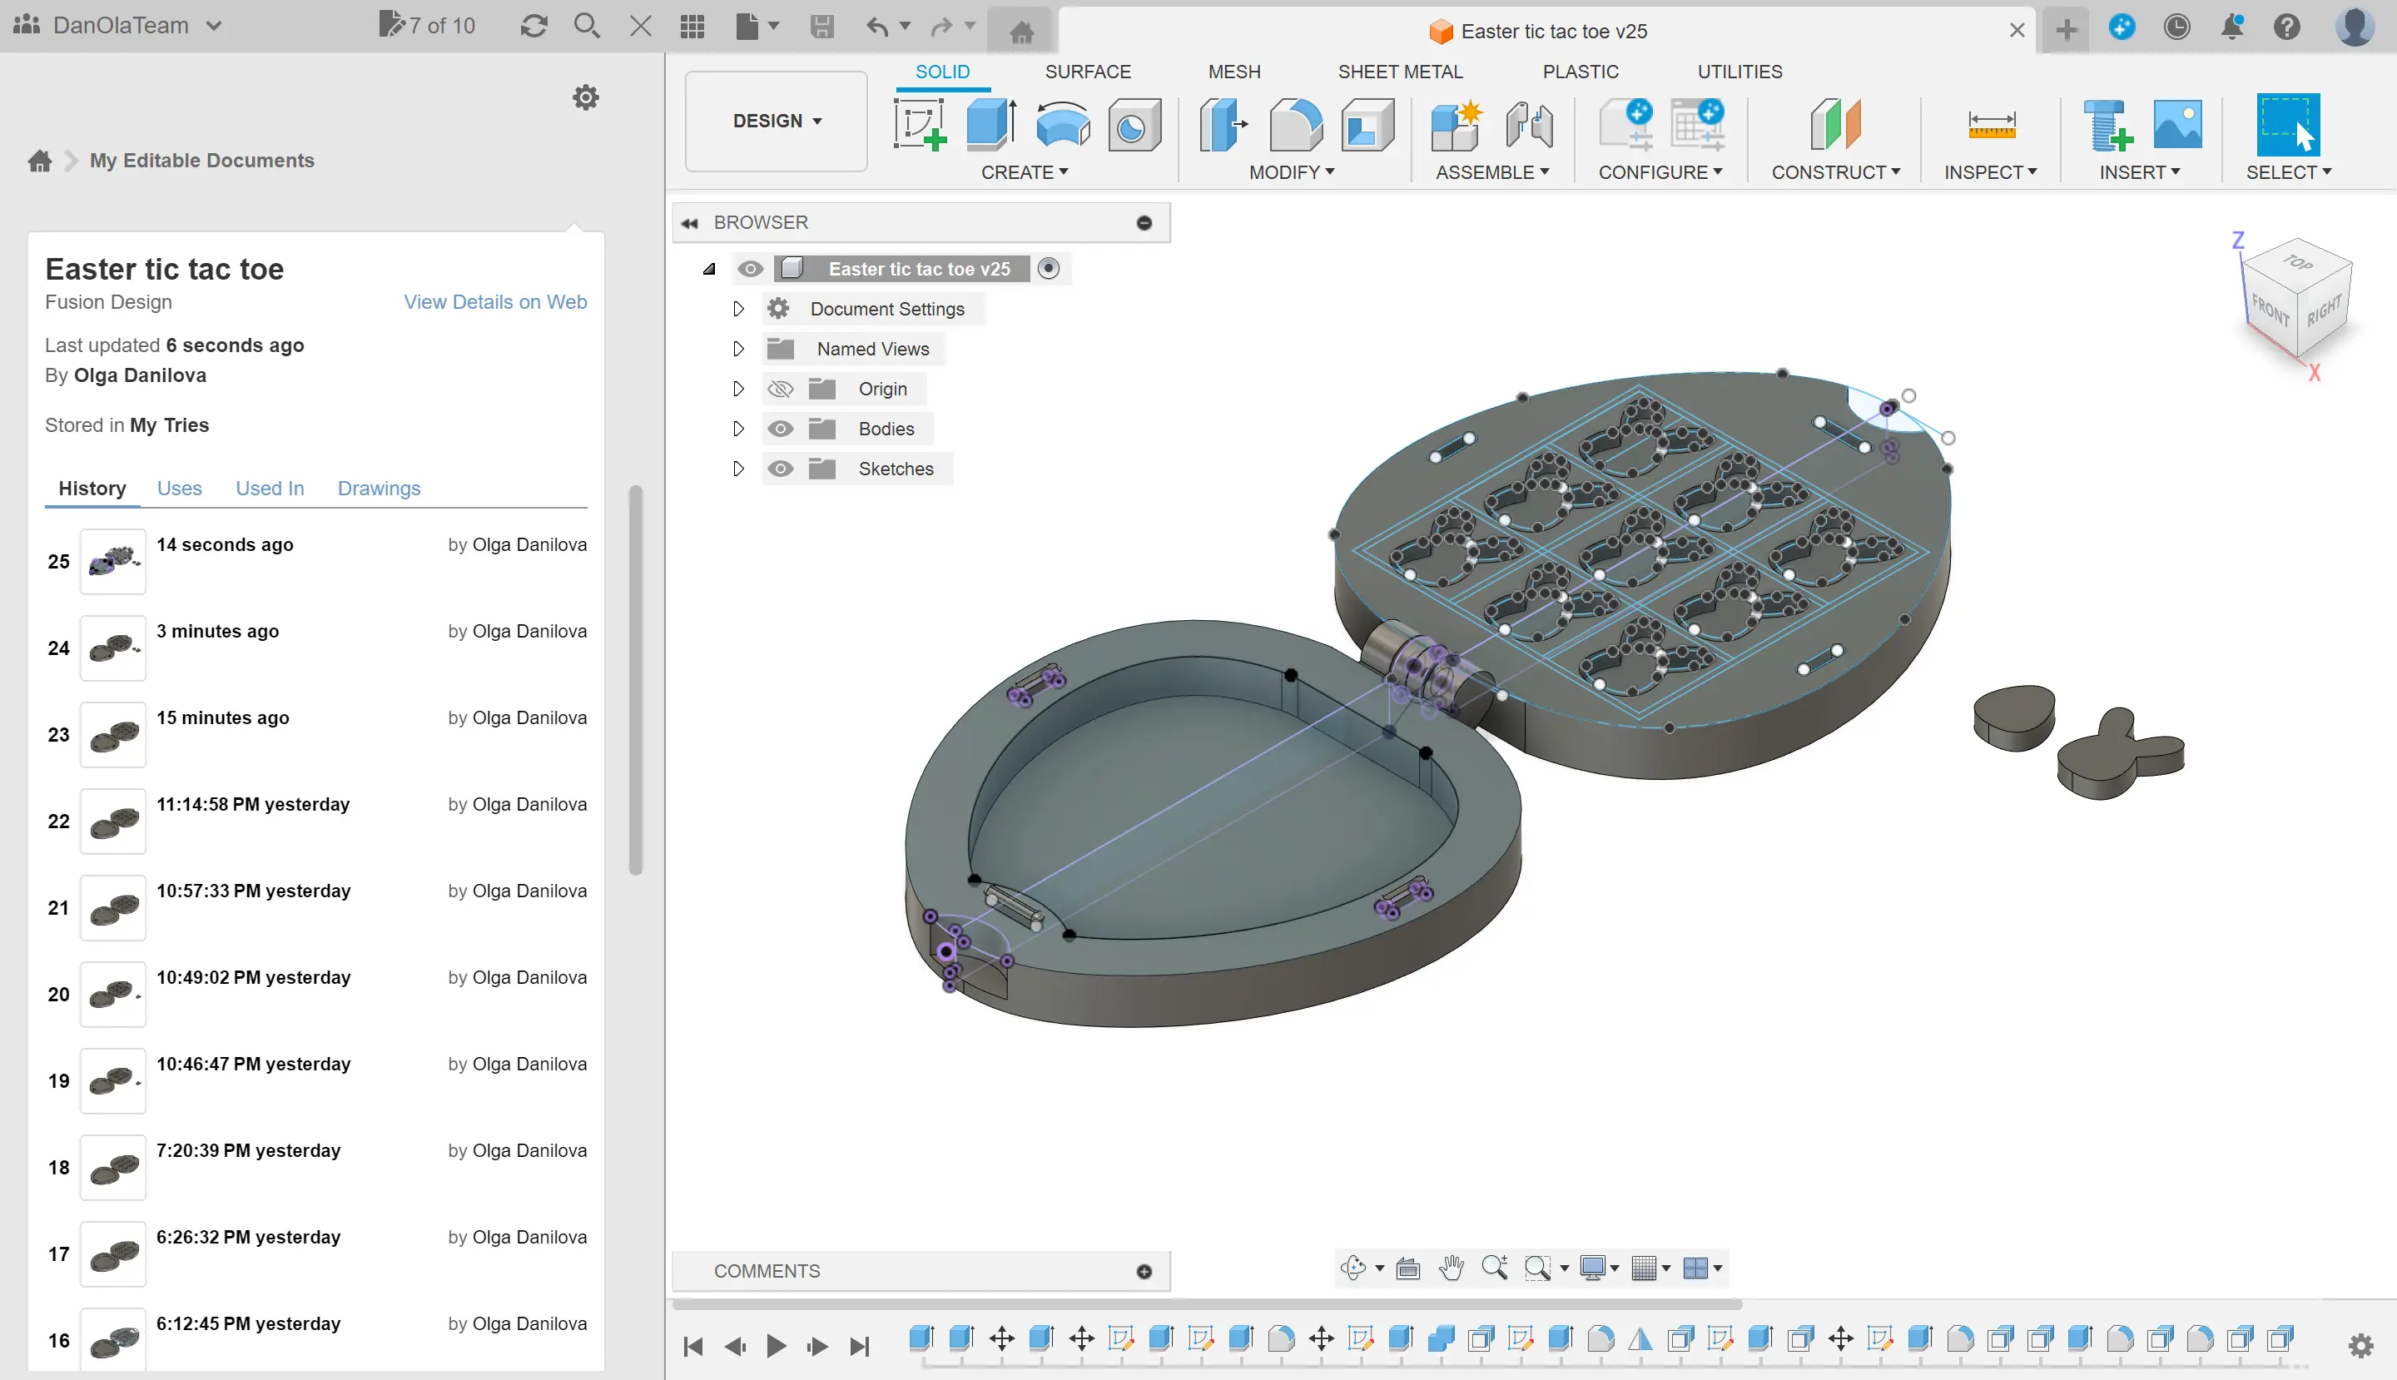The image size is (2397, 1380).
Task: Play the timeline
Action: [777, 1346]
